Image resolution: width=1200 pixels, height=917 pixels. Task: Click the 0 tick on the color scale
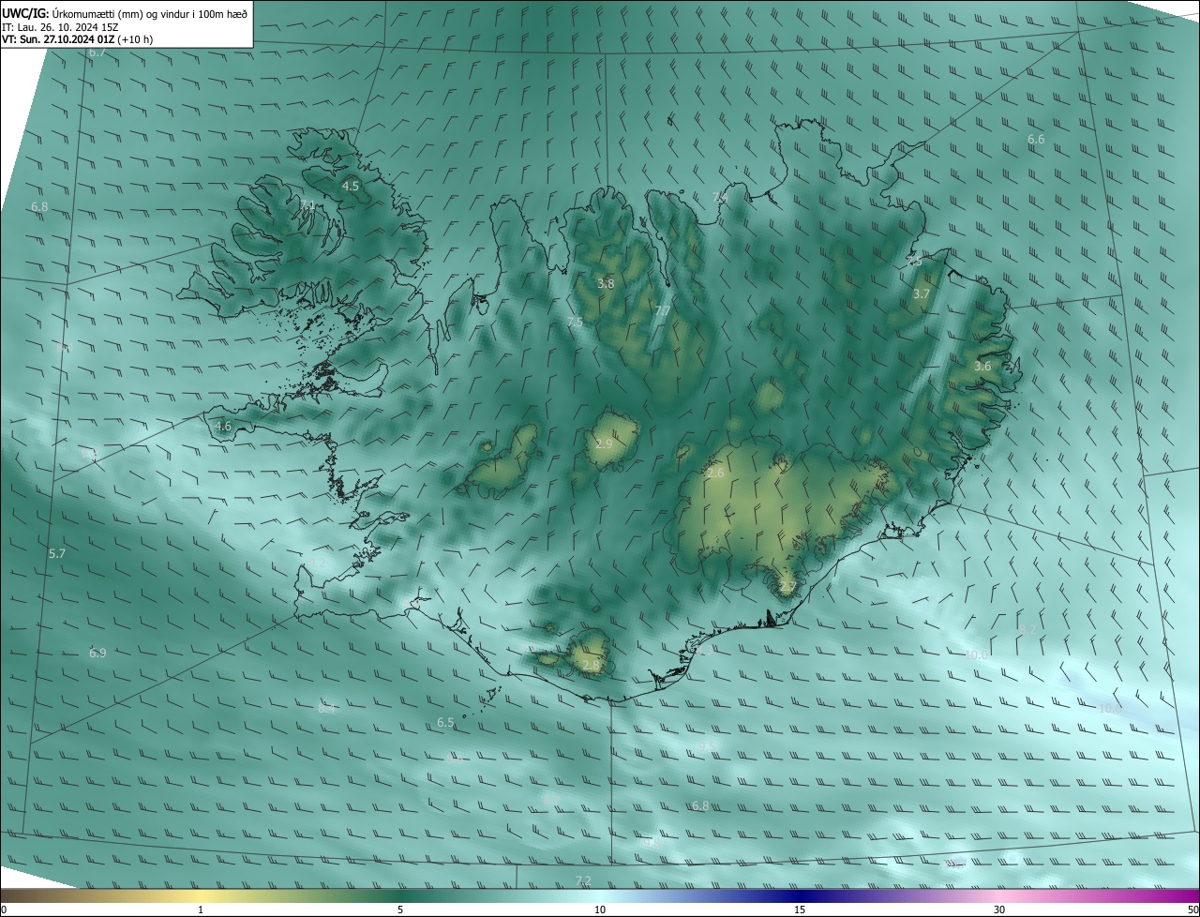[x=4, y=909]
